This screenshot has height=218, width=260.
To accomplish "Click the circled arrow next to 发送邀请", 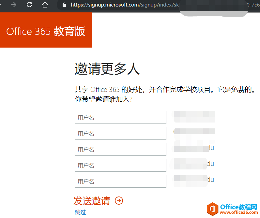I will (x=119, y=201).
